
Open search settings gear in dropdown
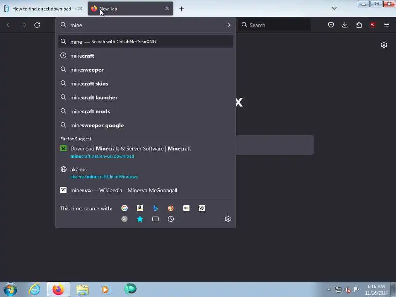click(x=228, y=219)
